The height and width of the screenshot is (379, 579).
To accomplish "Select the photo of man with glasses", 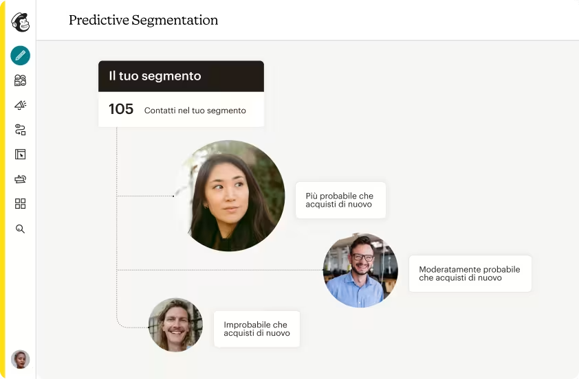I will pos(360,270).
